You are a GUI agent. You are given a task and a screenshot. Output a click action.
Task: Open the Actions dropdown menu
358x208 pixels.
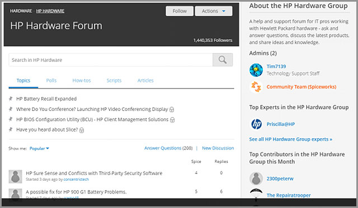(214, 11)
